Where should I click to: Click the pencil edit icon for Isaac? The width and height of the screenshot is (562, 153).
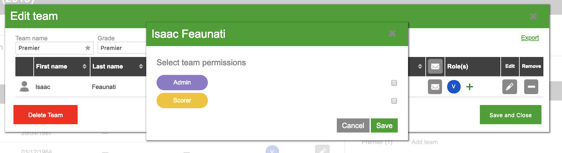(x=509, y=87)
